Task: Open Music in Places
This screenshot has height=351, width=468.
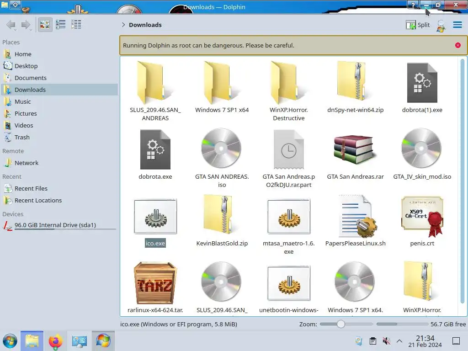Action: (59, 102)
